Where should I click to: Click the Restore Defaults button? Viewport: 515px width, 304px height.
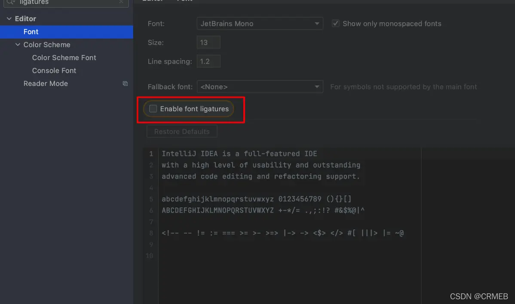(x=182, y=131)
